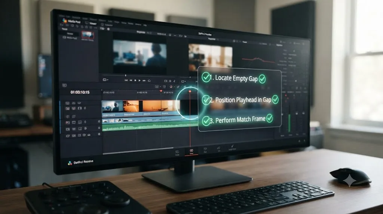Select the first timeline clip showing seated person
The image size is (383, 214).
tap(112, 108)
